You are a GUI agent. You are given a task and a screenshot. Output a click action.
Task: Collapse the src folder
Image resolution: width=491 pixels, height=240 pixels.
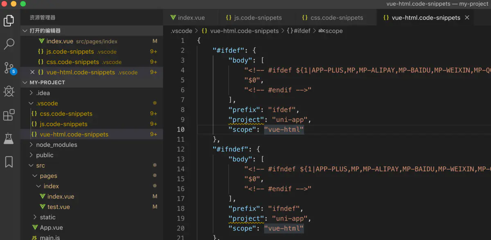32,165
